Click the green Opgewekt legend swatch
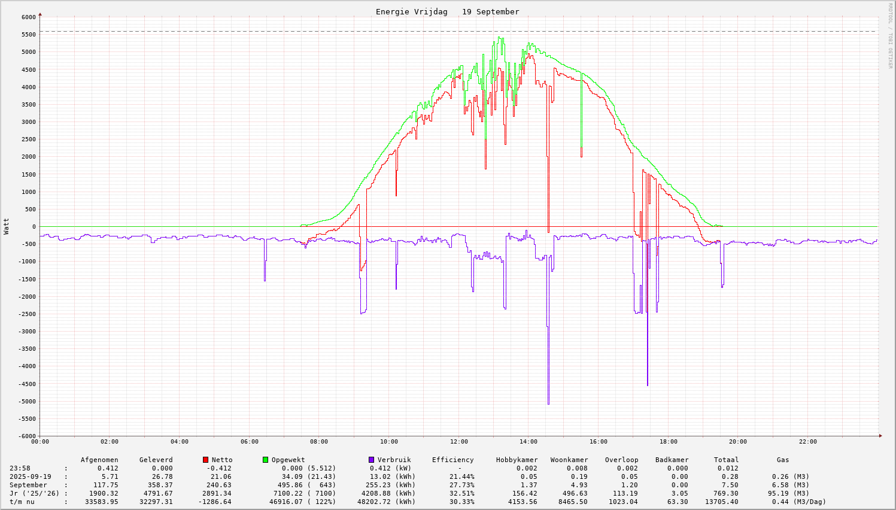This screenshot has width=896, height=510. pyautogui.click(x=265, y=460)
